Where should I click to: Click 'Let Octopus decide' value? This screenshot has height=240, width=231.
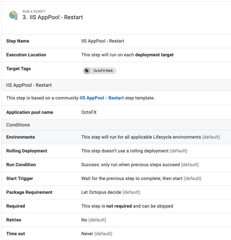(x=101, y=192)
